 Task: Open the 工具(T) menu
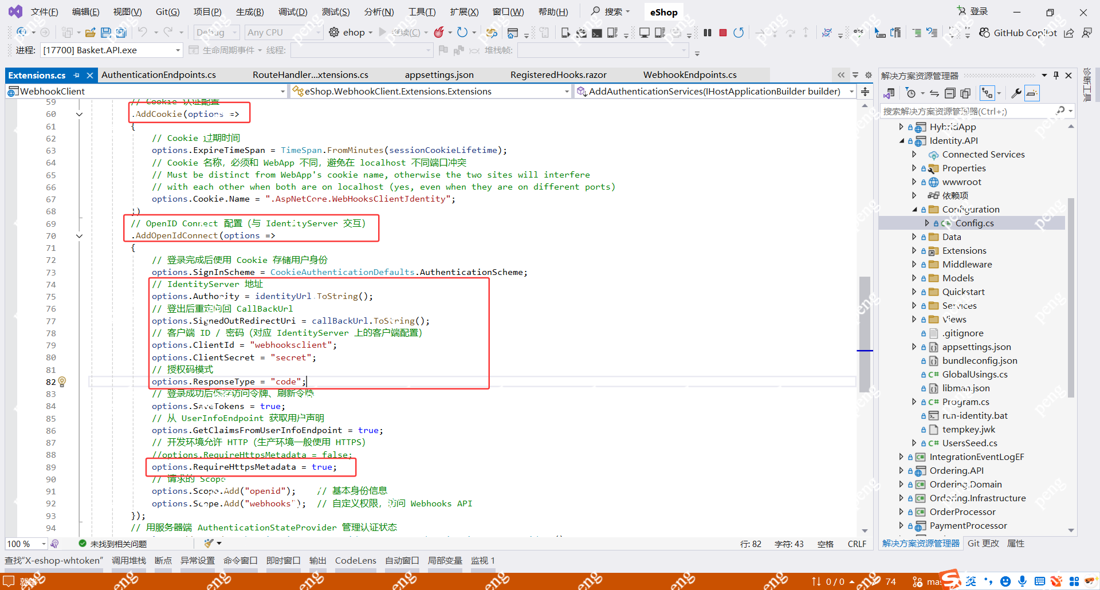(x=422, y=12)
